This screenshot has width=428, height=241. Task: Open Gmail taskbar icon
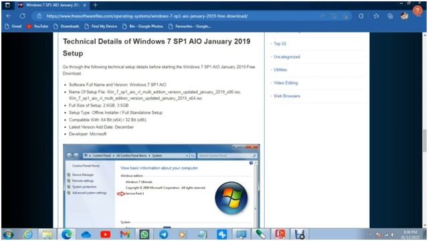125,234
